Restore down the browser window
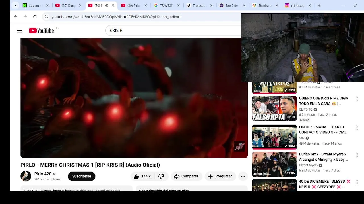The width and height of the screenshot is (364, 204). (355, 5)
